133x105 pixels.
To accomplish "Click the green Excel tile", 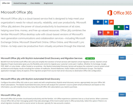I will click(119, 28).
